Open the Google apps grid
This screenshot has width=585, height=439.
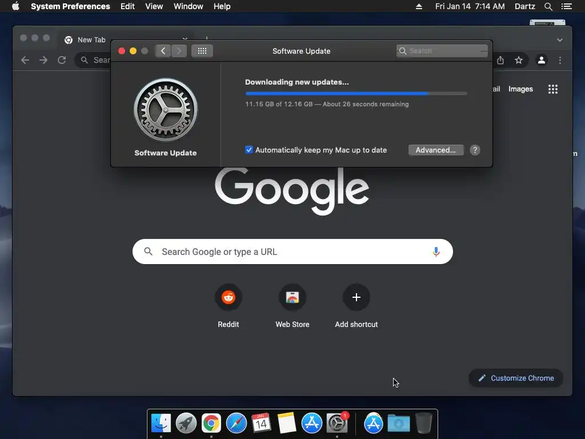(553, 89)
